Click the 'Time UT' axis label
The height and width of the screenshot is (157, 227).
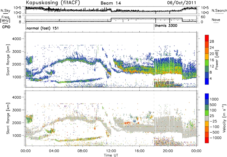111,155
